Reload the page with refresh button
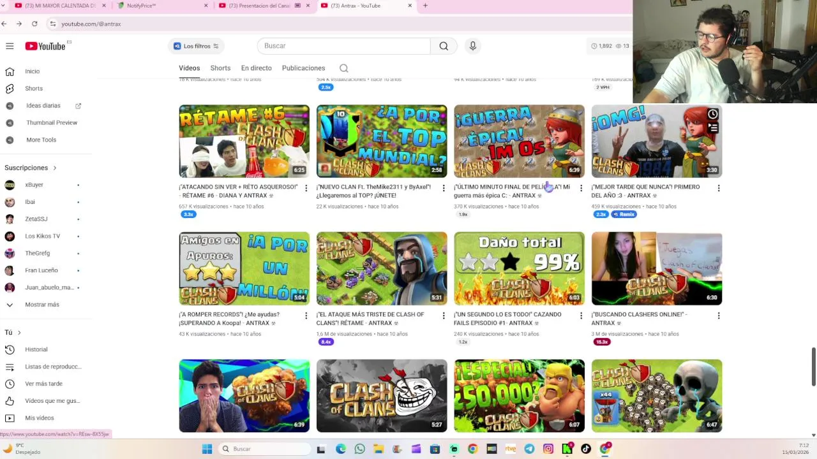Viewport: 817px width, 459px height. click(34, 24)
